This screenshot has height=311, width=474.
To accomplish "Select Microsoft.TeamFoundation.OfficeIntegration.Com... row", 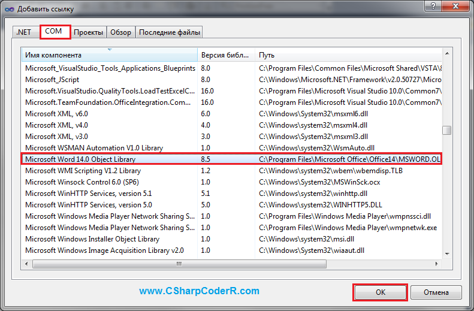I will click(231, 102).
